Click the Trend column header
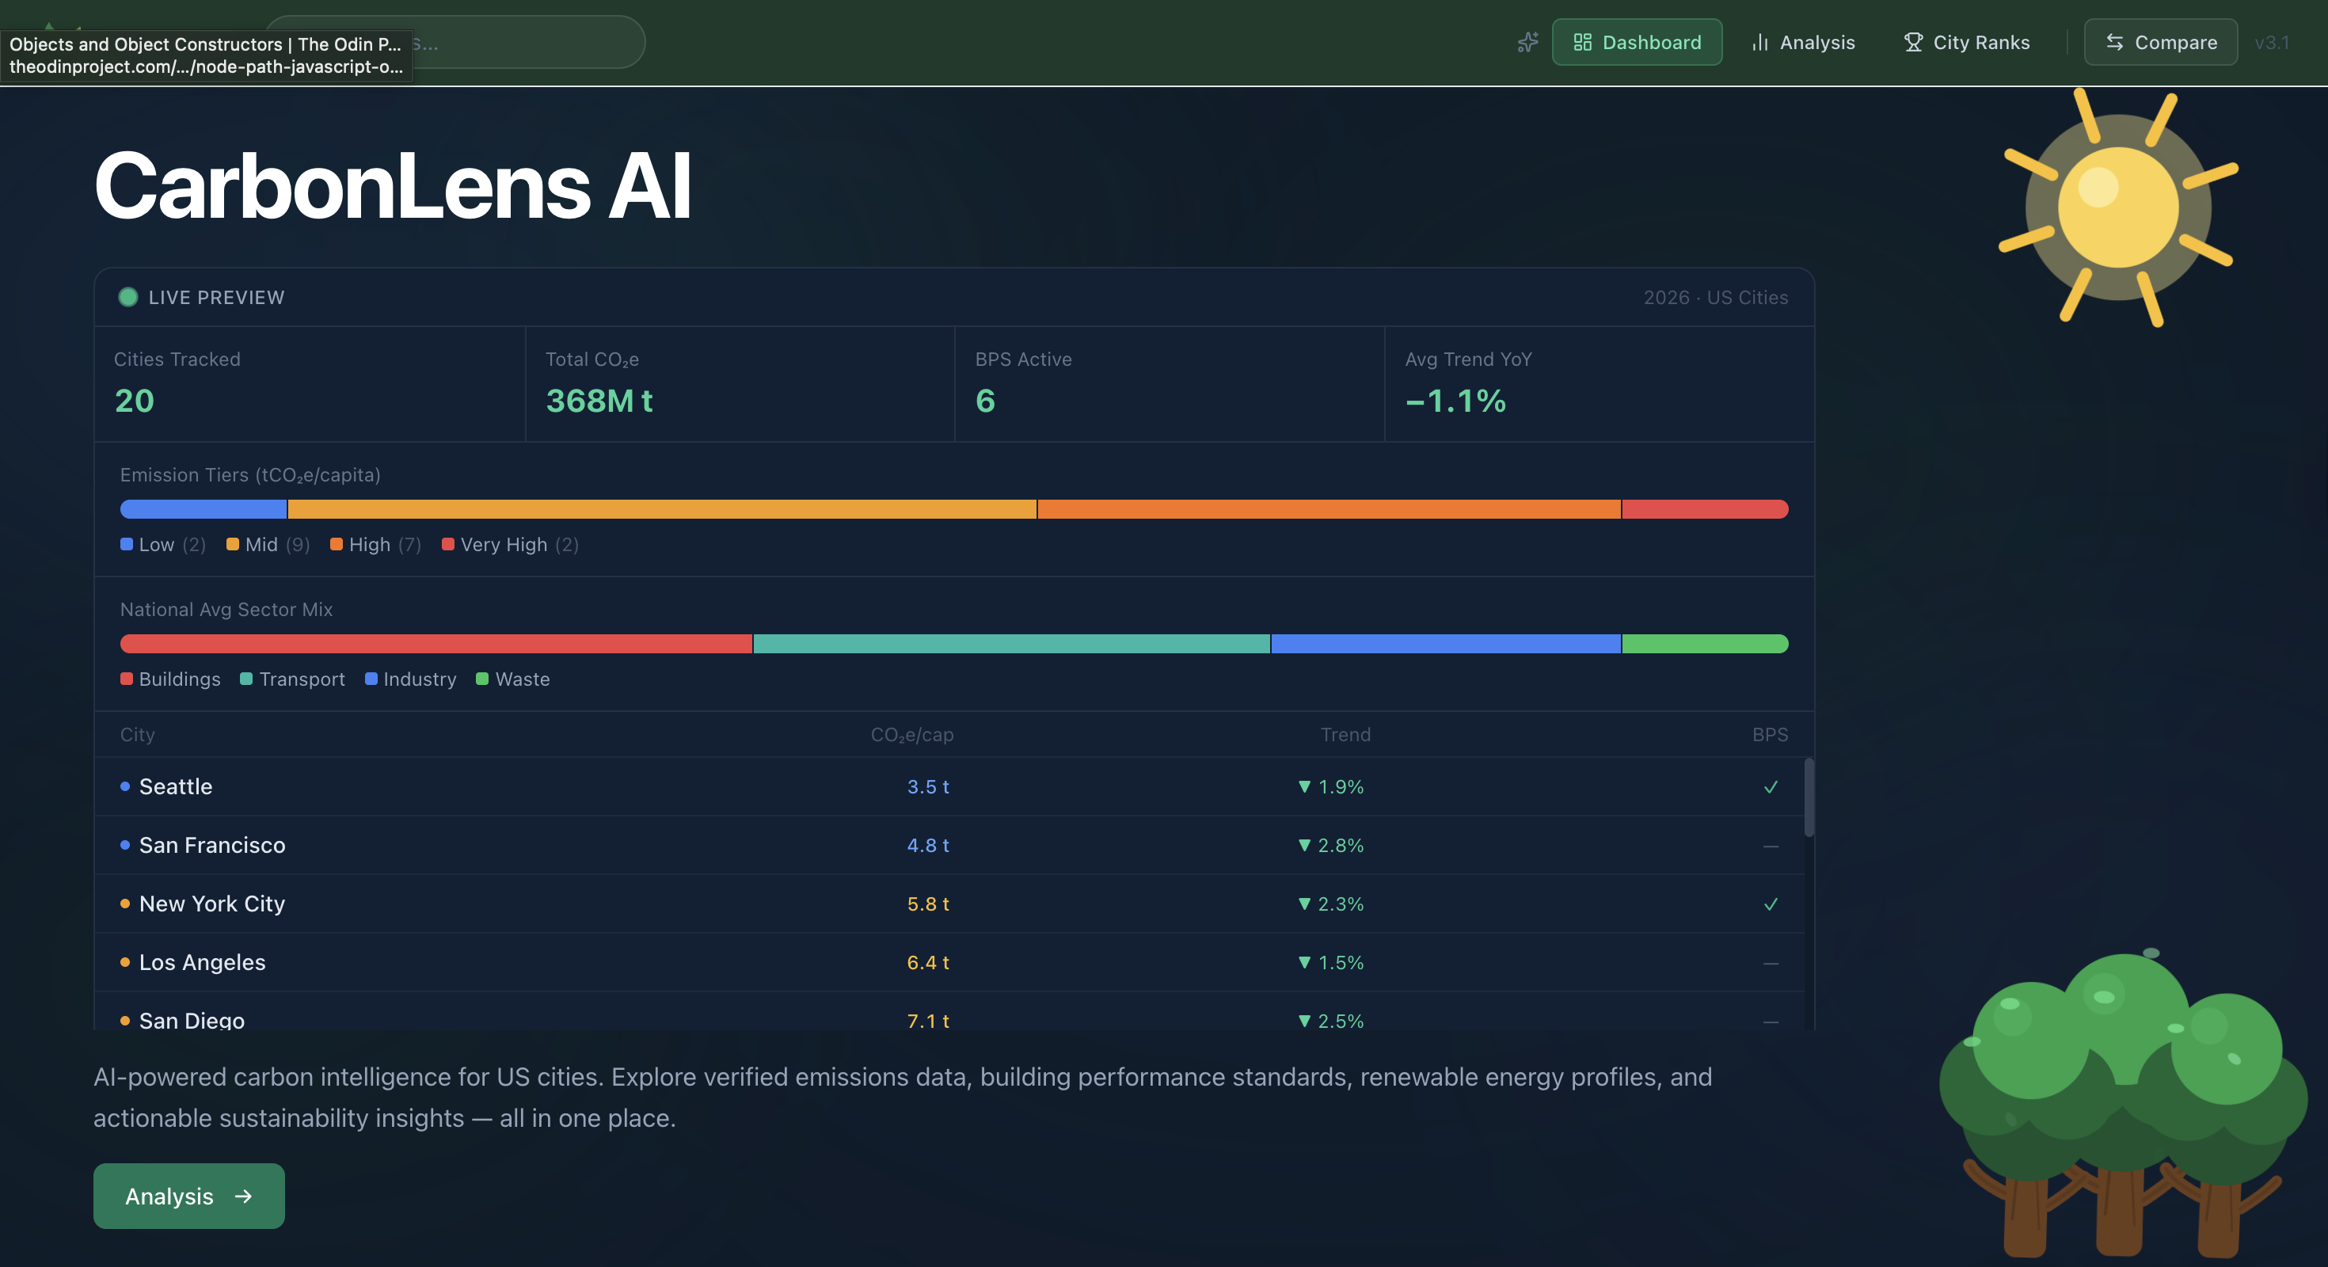The image size is (2328, 1267). 1345,735
